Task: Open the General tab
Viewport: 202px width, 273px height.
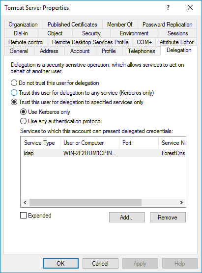Action: [19, 51]
